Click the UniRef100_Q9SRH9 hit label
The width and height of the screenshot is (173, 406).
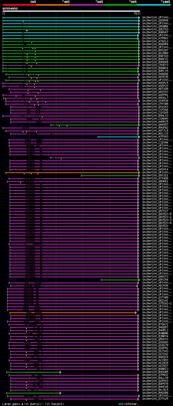tap(155, 20)
